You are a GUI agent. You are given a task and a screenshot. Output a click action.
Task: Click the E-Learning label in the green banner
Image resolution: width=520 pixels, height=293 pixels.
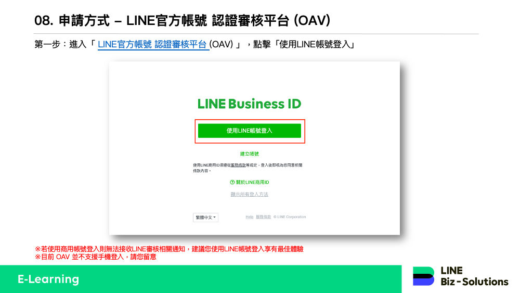tap(48, 279)
